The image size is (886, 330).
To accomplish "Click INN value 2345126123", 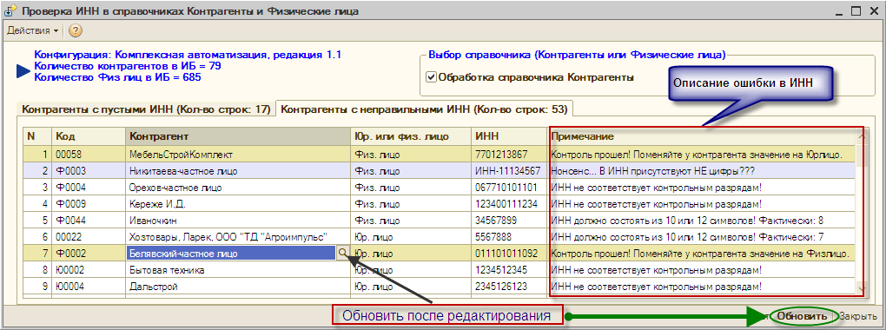I will [509, 287].
